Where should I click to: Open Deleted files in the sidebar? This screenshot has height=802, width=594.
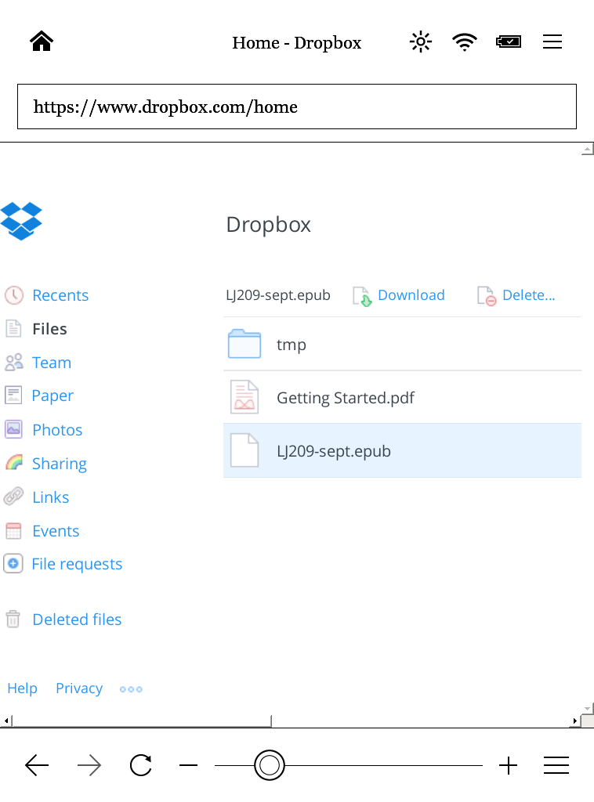point(78,620)
